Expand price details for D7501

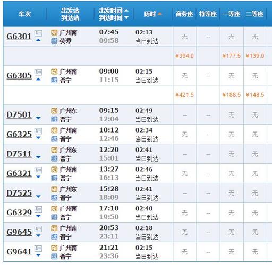point(38,118)
